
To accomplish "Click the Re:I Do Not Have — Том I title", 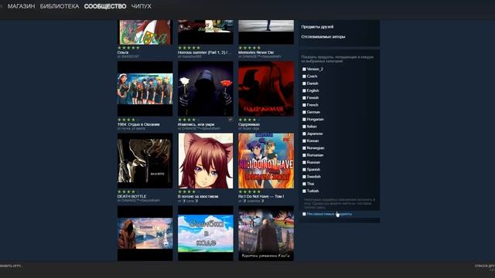I will [x=261, y=196].
